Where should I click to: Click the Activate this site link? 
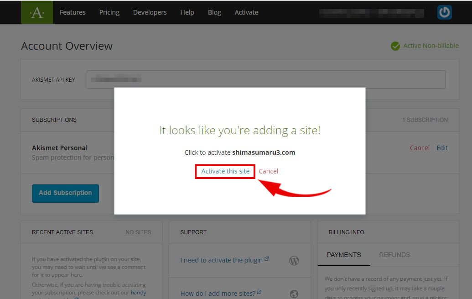[x=225, y=171]
